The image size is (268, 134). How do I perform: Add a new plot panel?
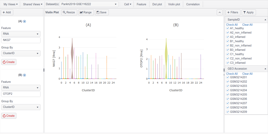[x=7, y=12]
